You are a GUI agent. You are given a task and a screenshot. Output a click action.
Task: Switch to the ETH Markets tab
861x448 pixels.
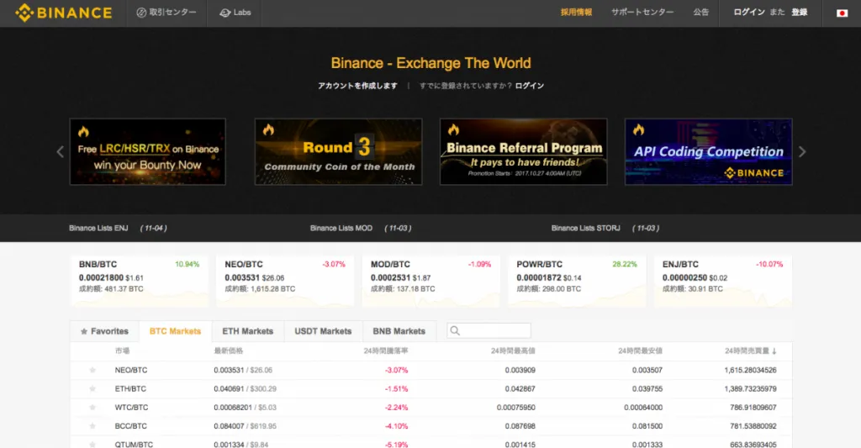coord(248,331)
